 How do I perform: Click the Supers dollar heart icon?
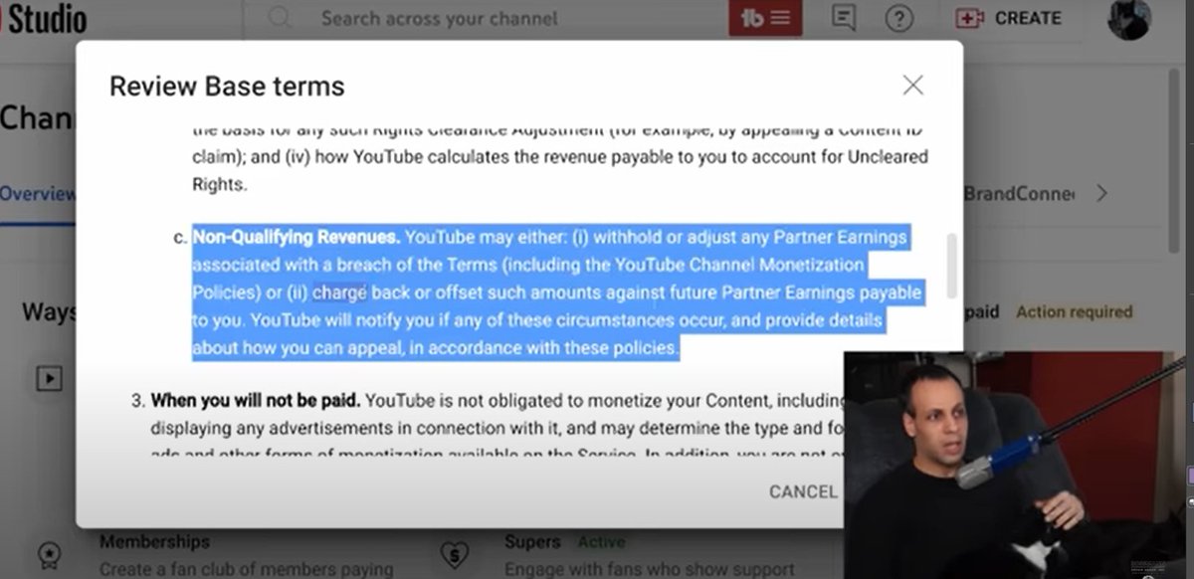pyautogui.click(x=454, y=553)
